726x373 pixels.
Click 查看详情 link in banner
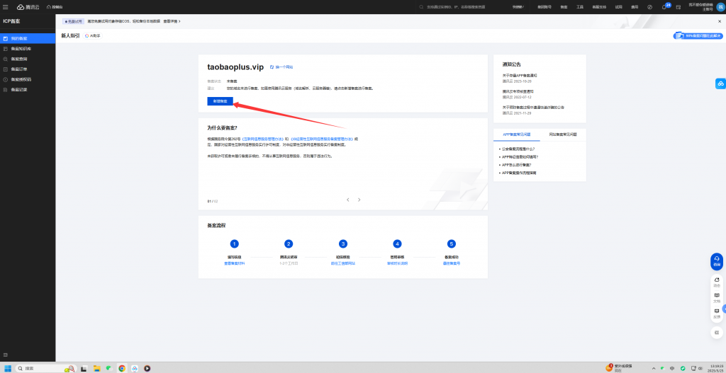click(172, 21)
